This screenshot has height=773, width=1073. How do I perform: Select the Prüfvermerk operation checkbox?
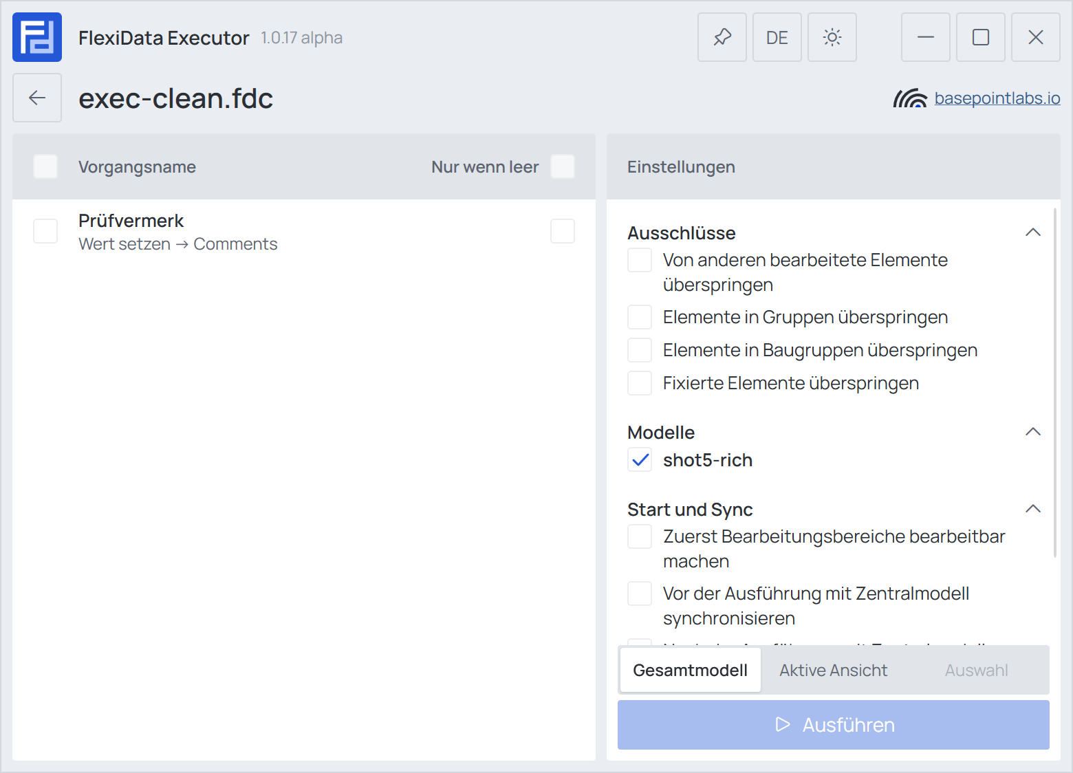45,231
